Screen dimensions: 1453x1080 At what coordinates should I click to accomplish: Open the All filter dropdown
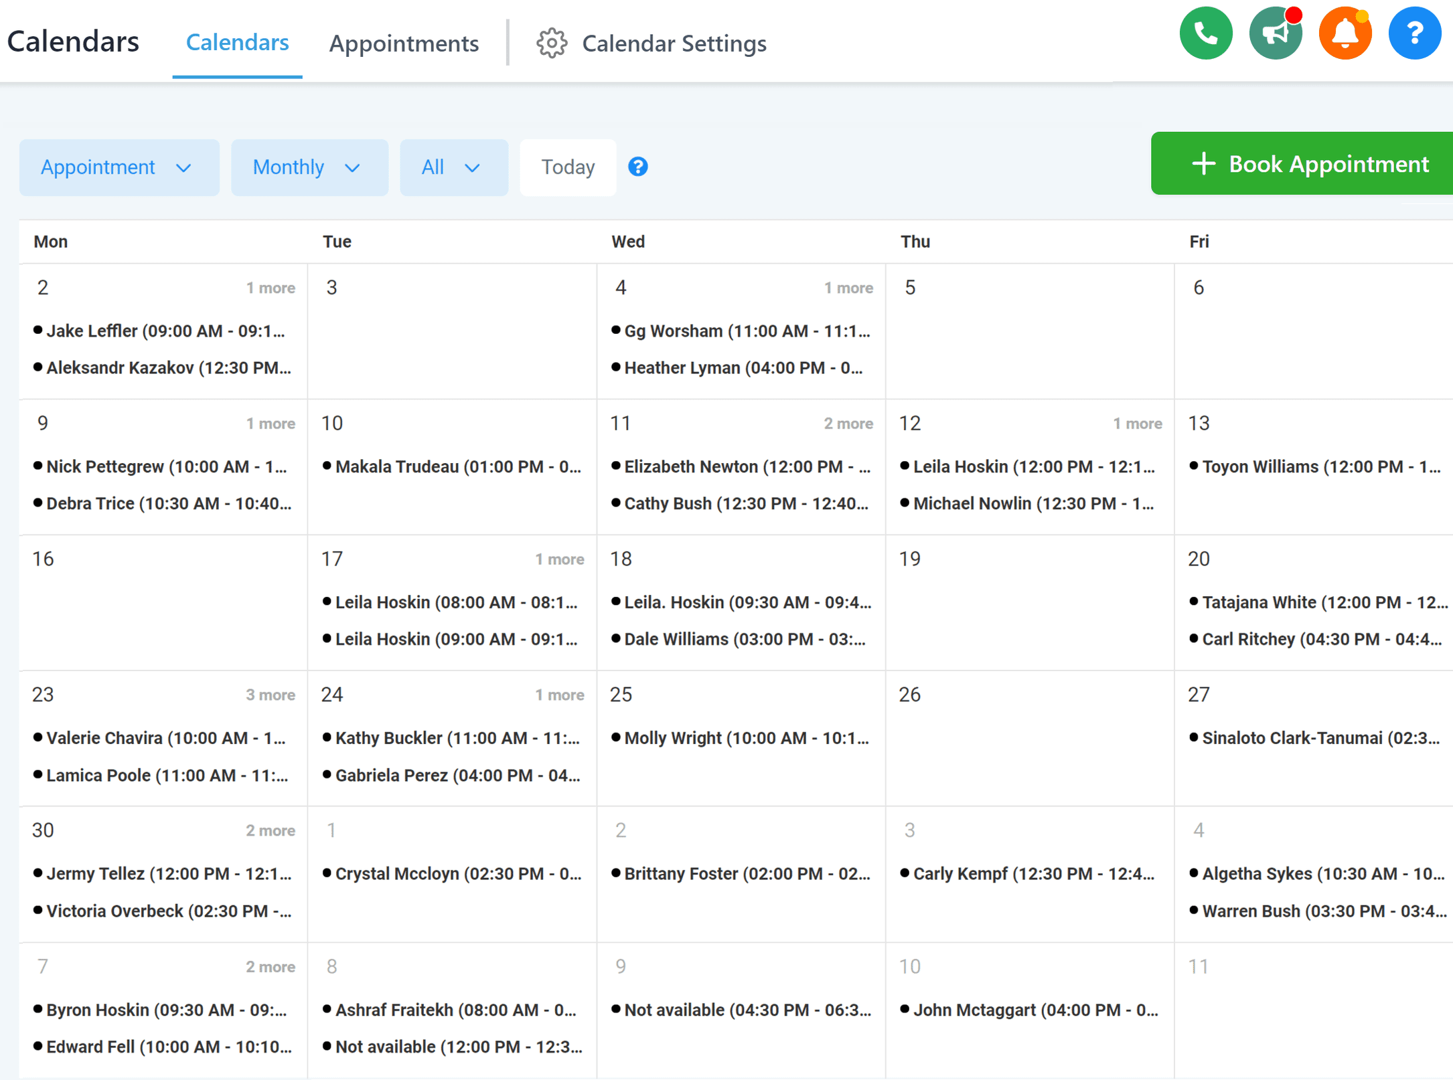(453, 167)
